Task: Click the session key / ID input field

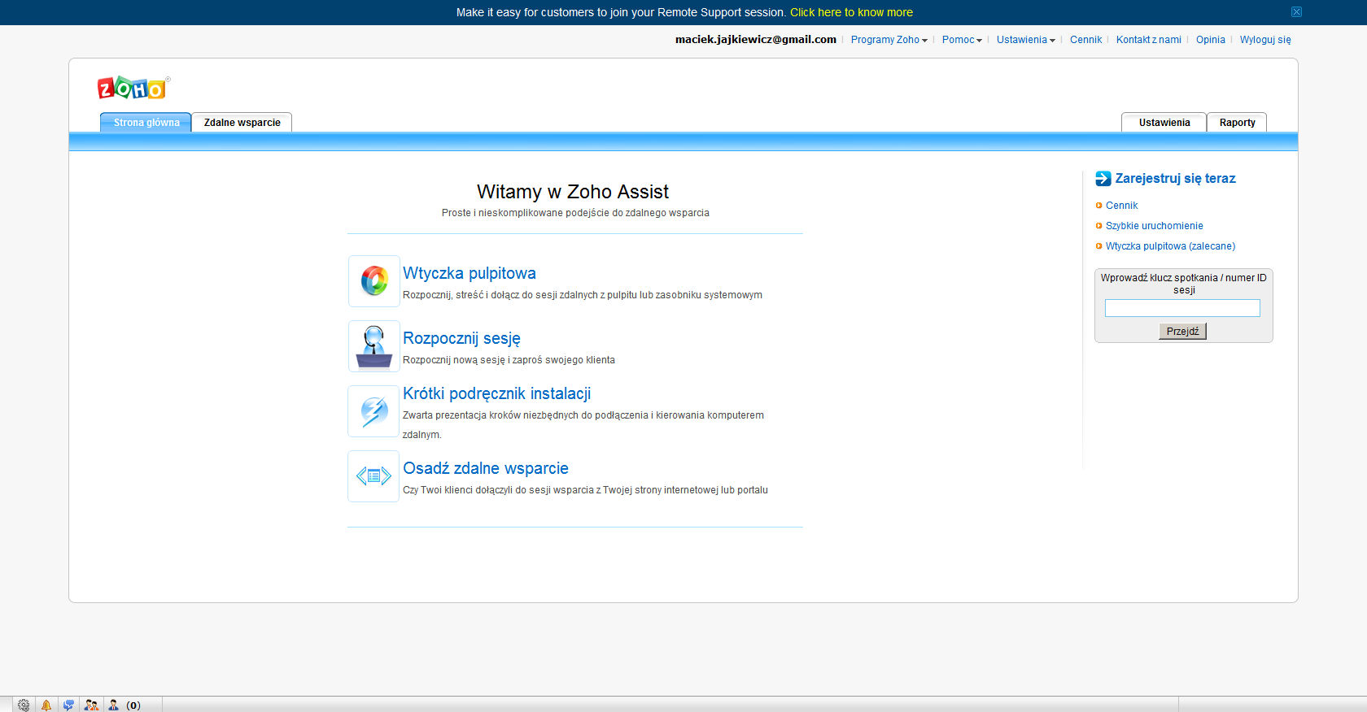Action: pos(1182,308)
